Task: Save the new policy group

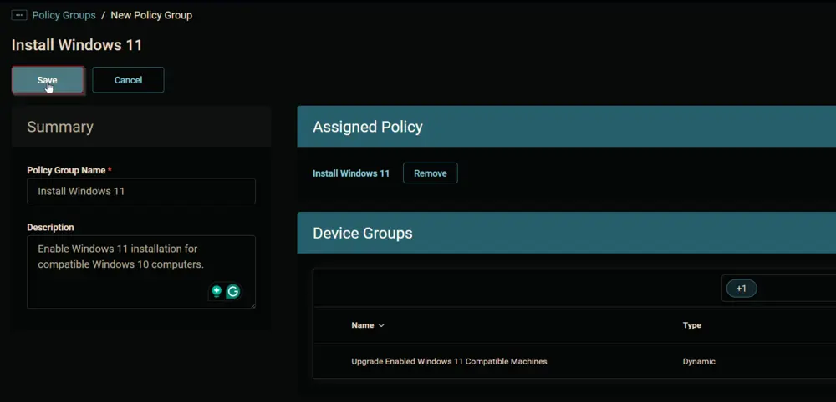Action: click(48, 80)
